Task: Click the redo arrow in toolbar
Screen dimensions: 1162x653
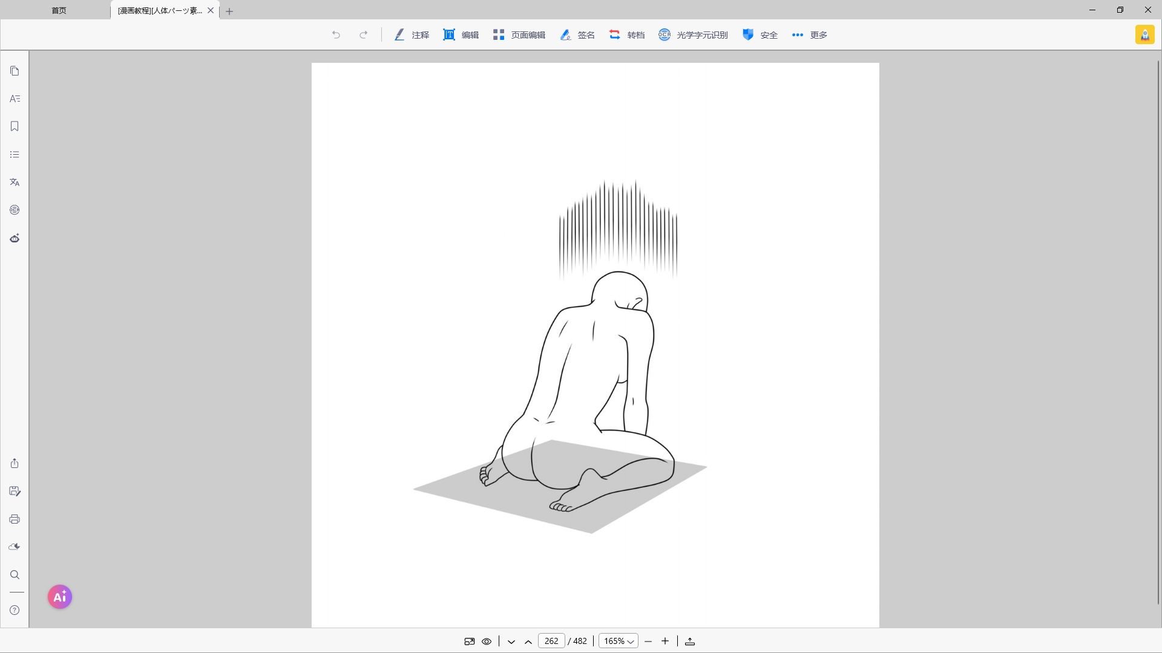Action: point(364,35)
